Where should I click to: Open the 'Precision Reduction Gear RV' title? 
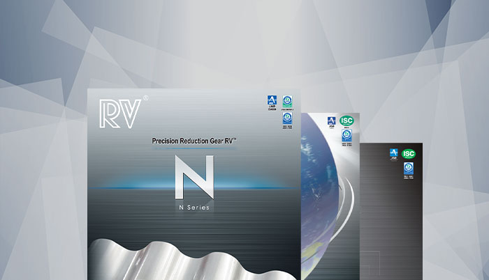click(x=194, y=141)
